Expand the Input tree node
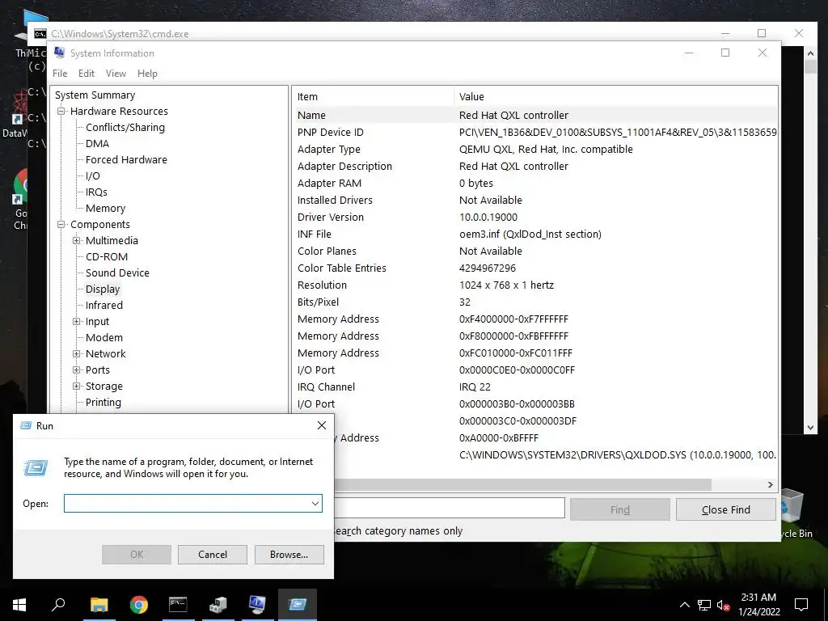This screenshot has width=828, height=621. coord(77,322)
